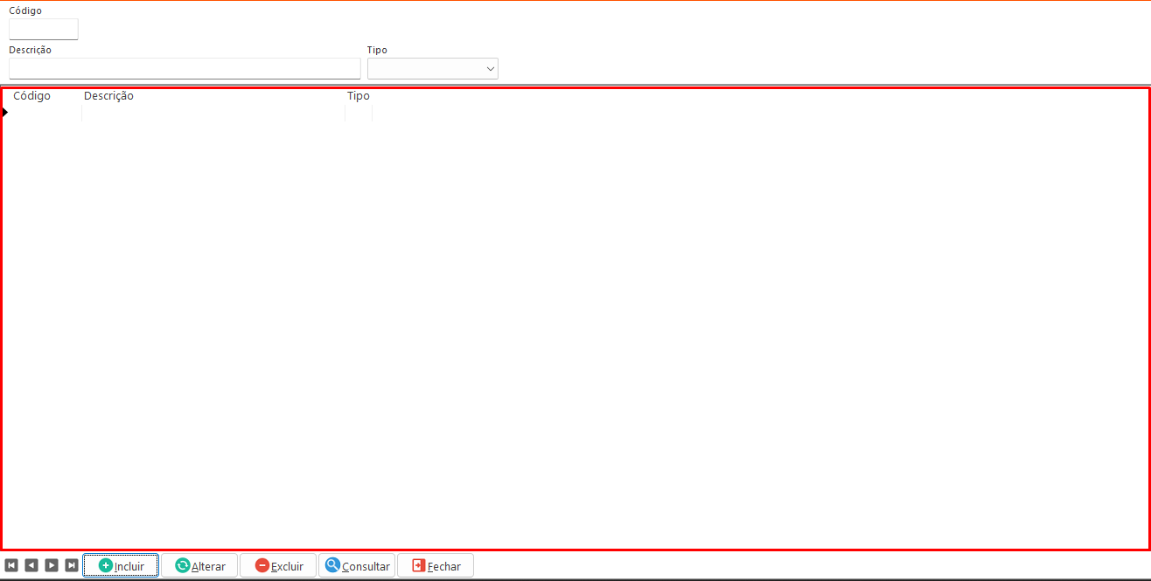
Task: Click the green plus Incluir icon
Action: click(x=106, y=565)
